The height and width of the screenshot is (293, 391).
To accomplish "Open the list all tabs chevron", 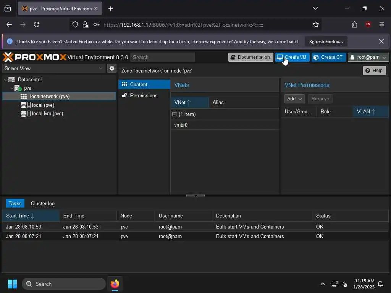I will [315, 8].
